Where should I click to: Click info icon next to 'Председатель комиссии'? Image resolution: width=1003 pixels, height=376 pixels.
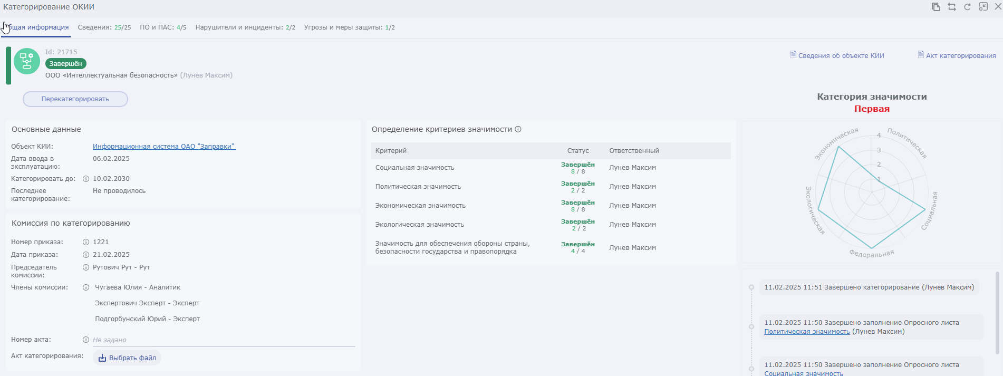[x=86, y=267]
